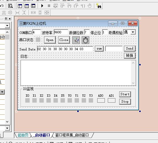This screenshot has width=158, height=143.
Task: Click the equal horizontal spacing icon
Action: (17, 13)
